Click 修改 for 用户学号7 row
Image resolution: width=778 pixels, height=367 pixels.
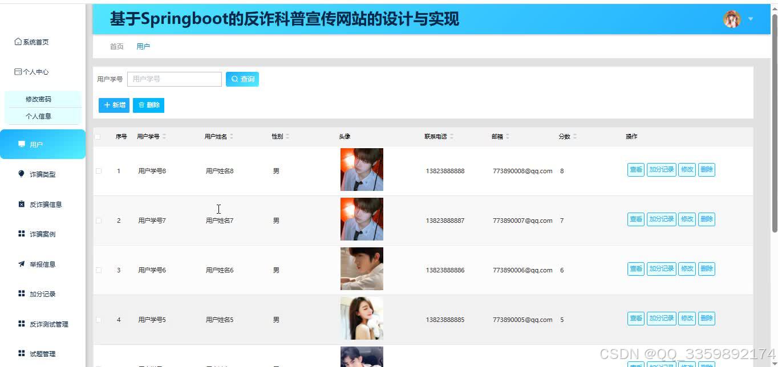click(687, 219)
